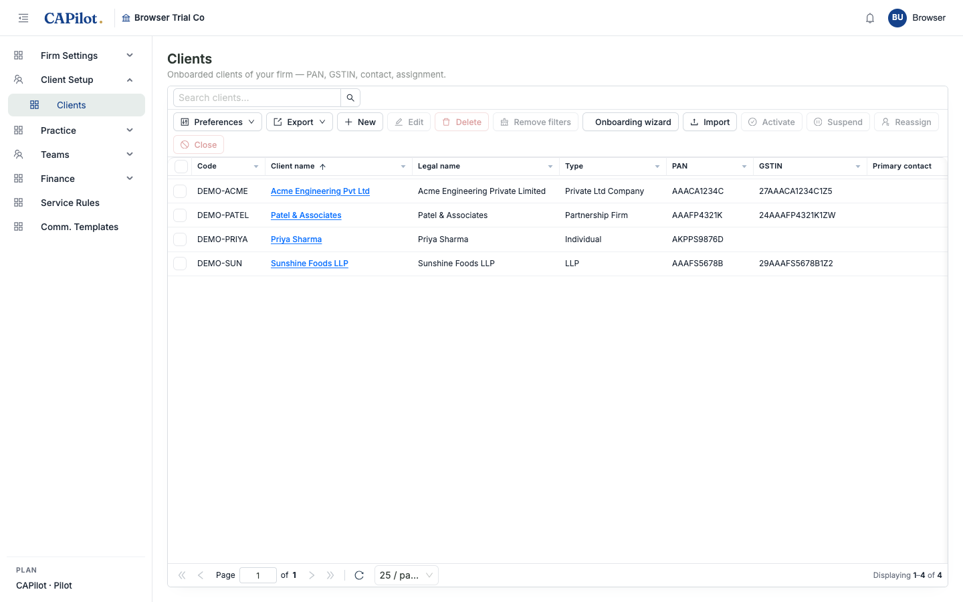Screen dimensions: 963x602
Task: Go to the next page arrow
Action: (x=312, y=575)
